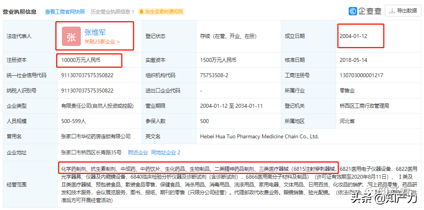Image resolution: width=424 pixels, height=210 pixels.
Task: Select industry value 零售业
Action: pos(347,91)
